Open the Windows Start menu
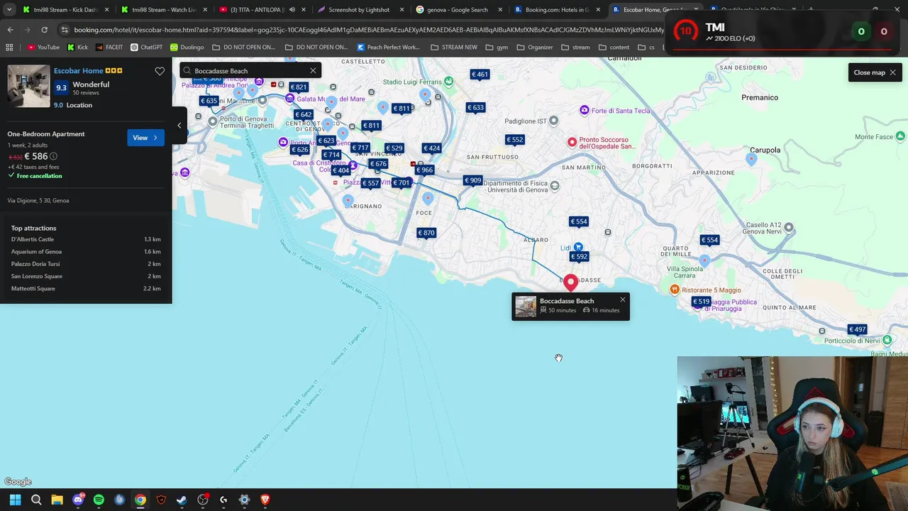This screenshot has height=511, width=908. pos(15,500)
